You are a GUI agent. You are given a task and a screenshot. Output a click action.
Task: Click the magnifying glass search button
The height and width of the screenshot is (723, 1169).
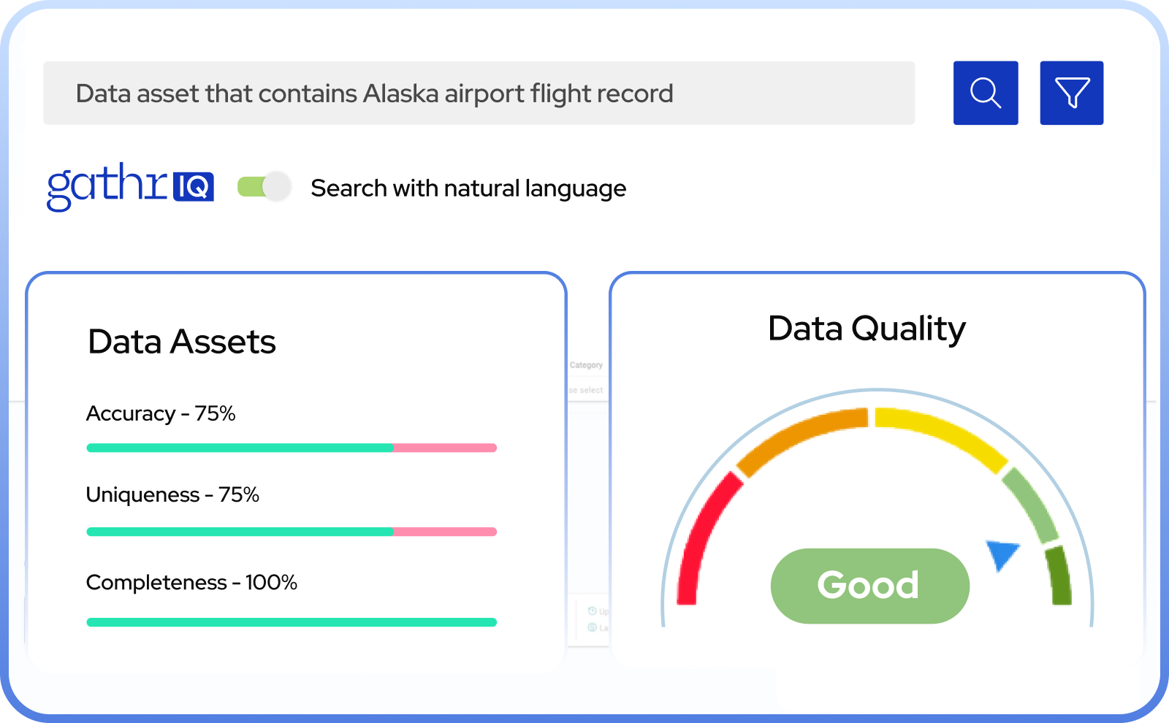pos(986,93)
